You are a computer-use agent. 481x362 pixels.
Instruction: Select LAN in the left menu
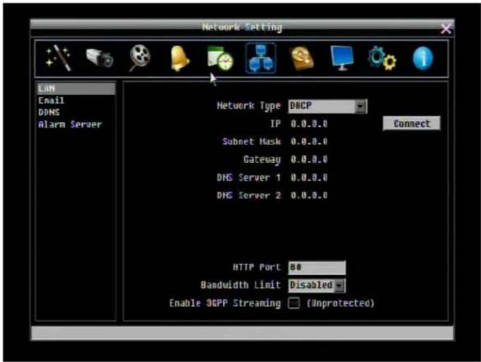pyautogui.click(x=76, y=88)
